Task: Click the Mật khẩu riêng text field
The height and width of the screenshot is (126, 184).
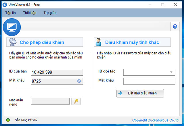Action: 50,101
